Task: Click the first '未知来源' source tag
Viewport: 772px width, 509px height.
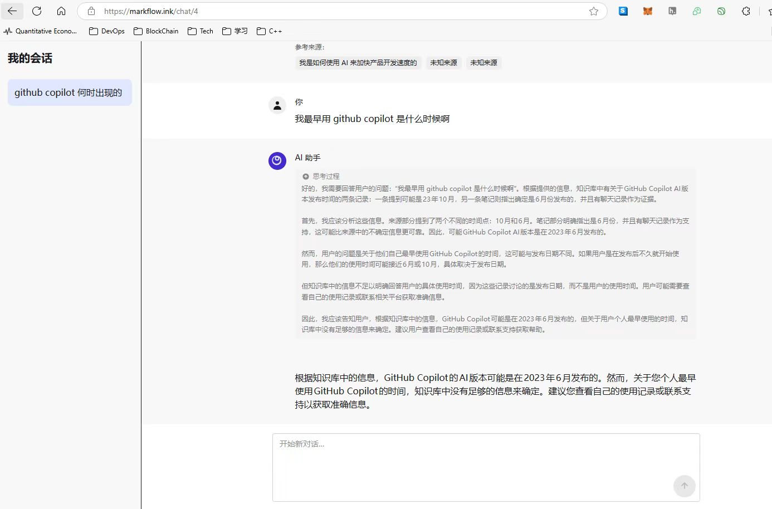Action: point(443,63)
